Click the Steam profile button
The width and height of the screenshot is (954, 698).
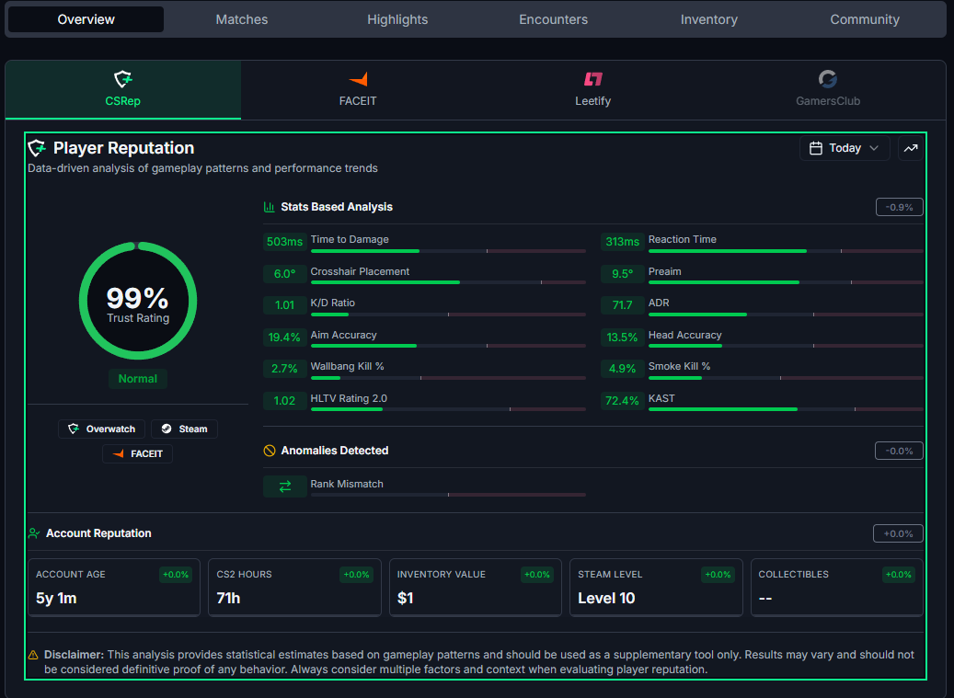point(184,429)
